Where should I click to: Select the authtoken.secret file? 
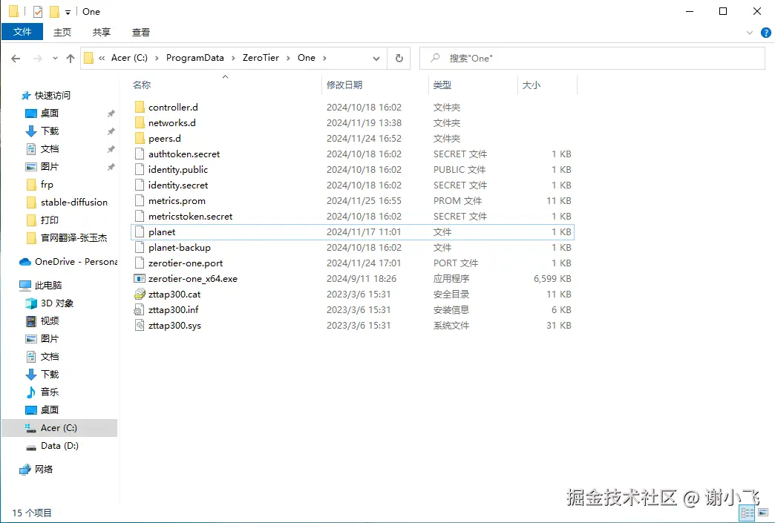184,154
